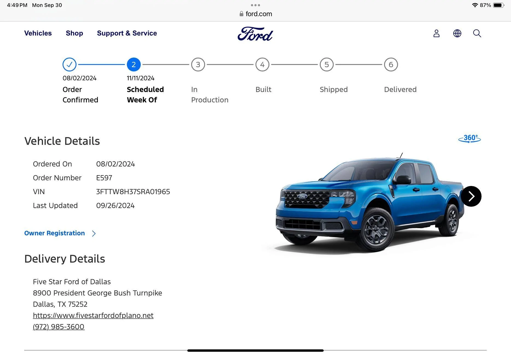
Task: Tap the home indicator bar
Action: coord(255,350)
